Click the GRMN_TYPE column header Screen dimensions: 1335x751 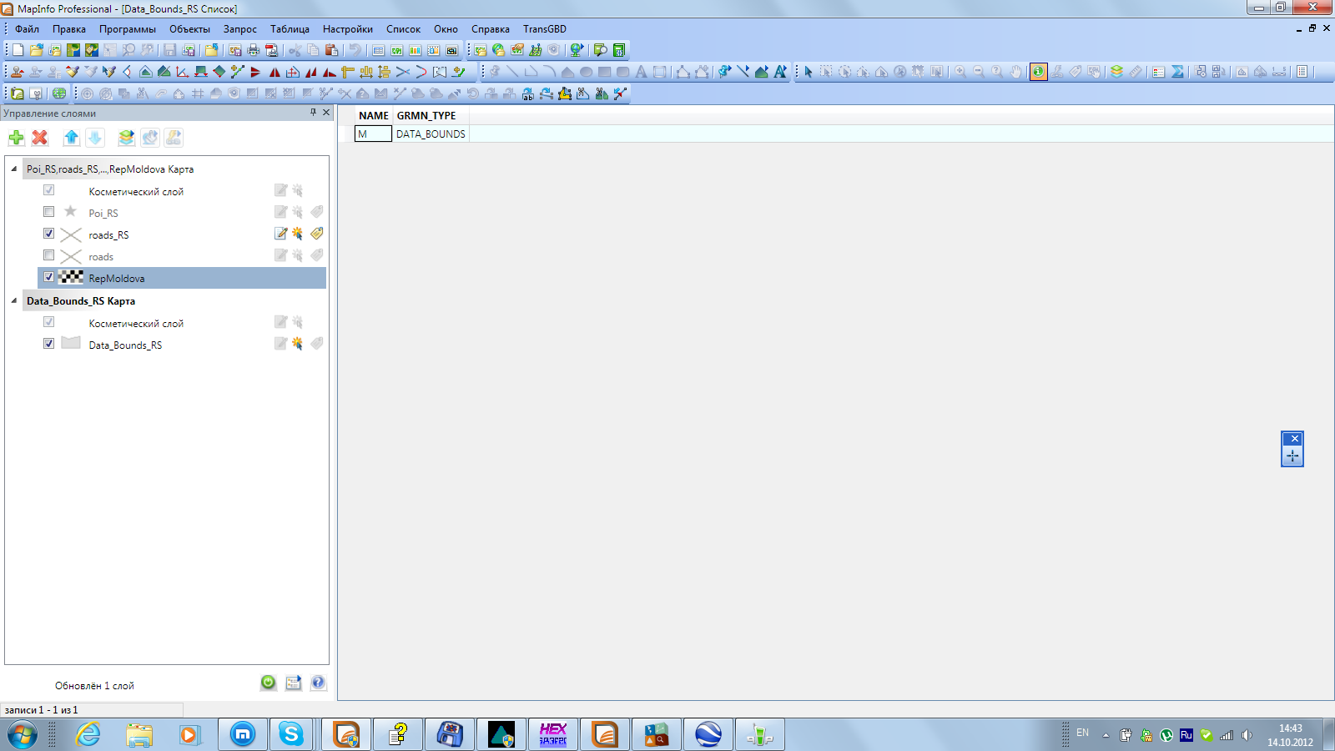(x=426, y=116)
